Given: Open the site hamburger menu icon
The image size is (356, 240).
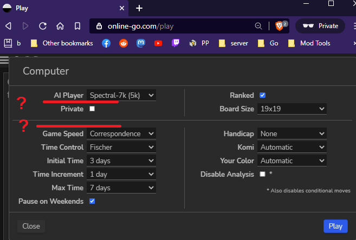Looking at the screenshot, I should 4,60.
